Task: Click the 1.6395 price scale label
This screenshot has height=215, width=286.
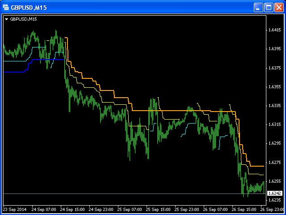Action: click(275, 49)
